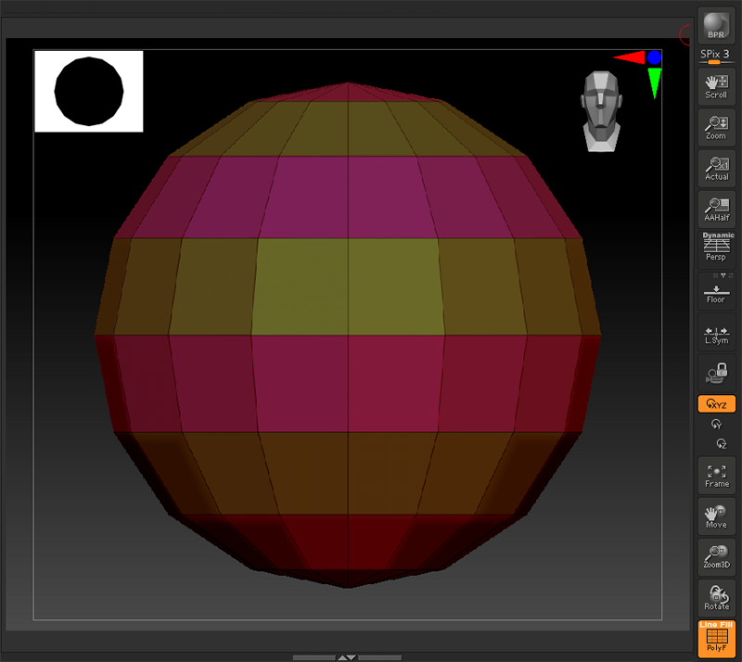The image size is (742, 662).
Task: Click the Frame mesh button
Action: click(716, 475)
